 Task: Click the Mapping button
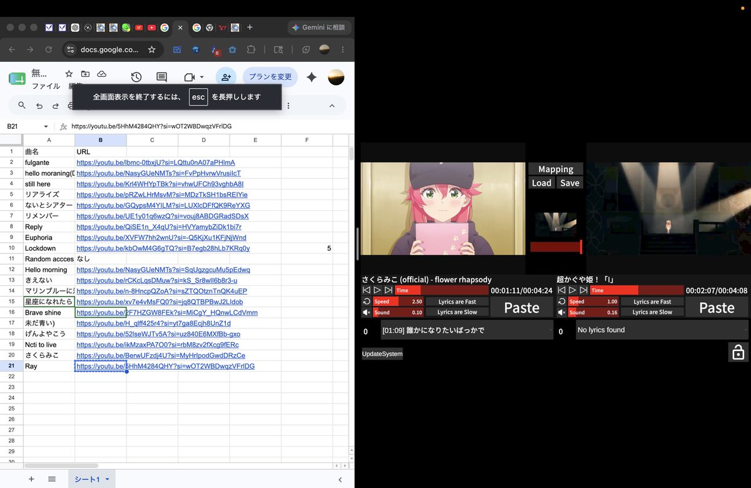click(556, 169)
